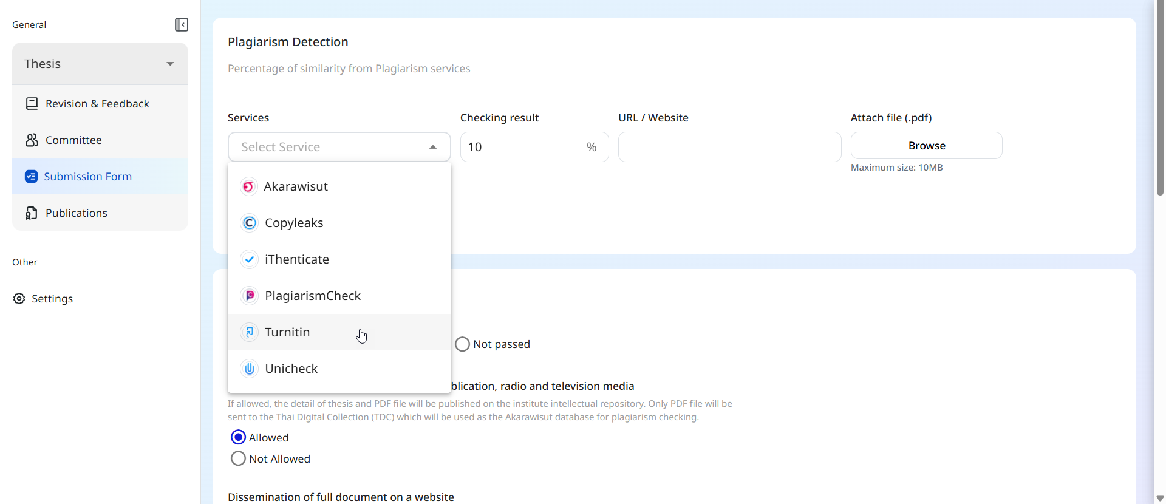Screen dimensions: 1166x504
Task: Click the Maximum size: 10MB note
Action: pos(897,168)
